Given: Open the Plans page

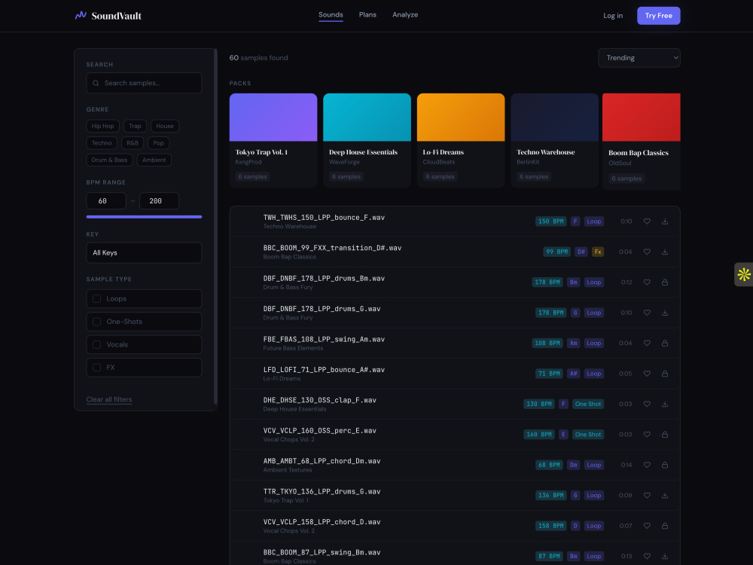Looking at the screenshot, I should [x=368, y=15].
